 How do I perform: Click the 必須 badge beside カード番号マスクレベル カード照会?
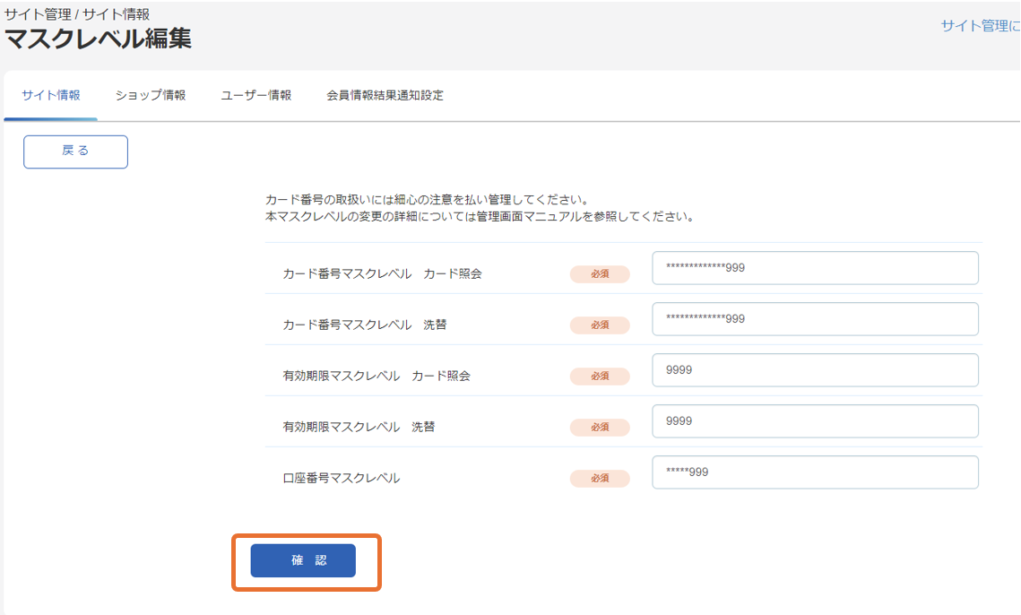[x=600, y=274]
